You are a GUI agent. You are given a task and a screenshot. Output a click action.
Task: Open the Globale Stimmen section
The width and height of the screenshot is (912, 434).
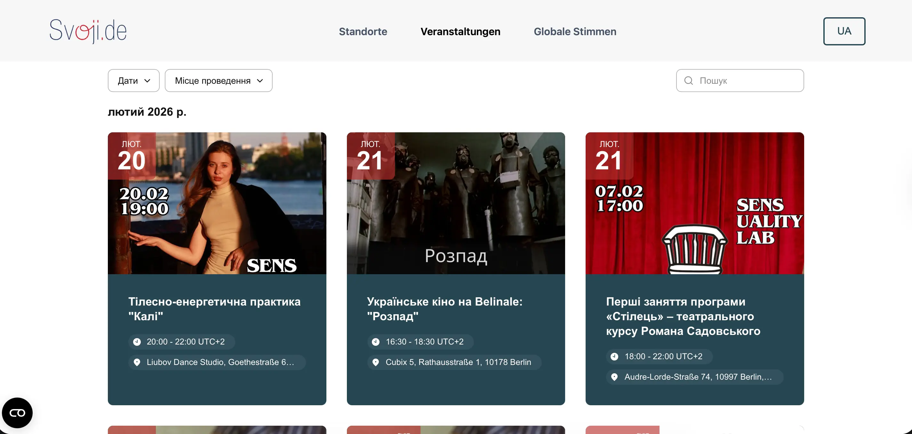(x=575, y=32)
